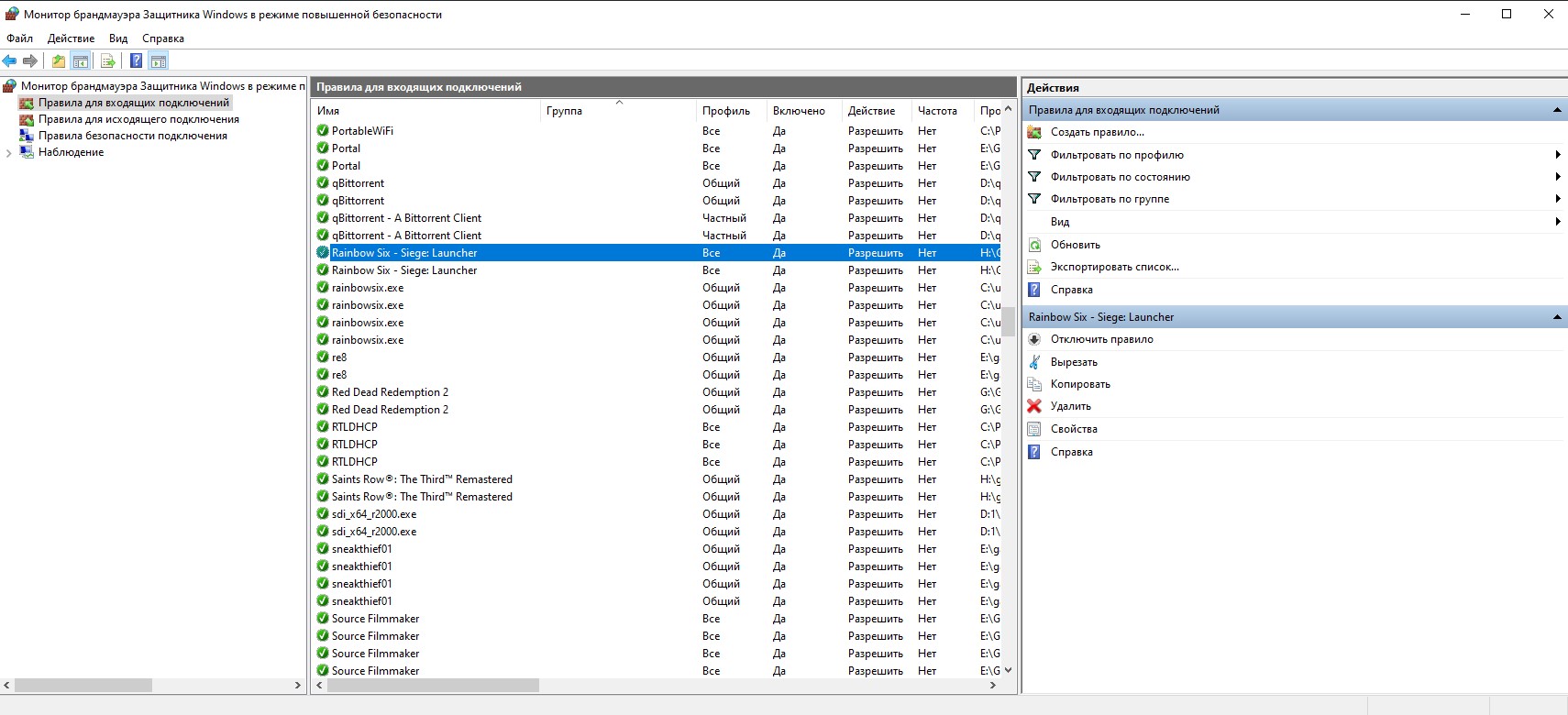Viewport: 1568px width, 715px height.
Task: Click the console tree scroll-right arrow
Action: pyautogui.click(x=297, y=686)
